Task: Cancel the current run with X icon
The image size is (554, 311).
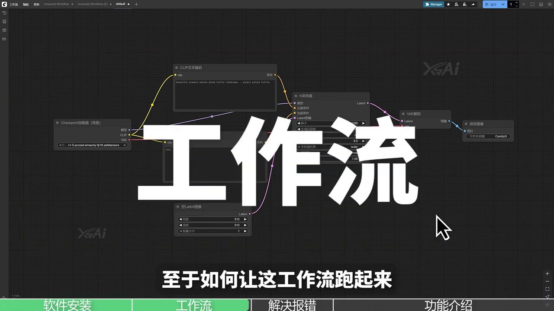Action: pyautogui.click(x=524, y=4)
